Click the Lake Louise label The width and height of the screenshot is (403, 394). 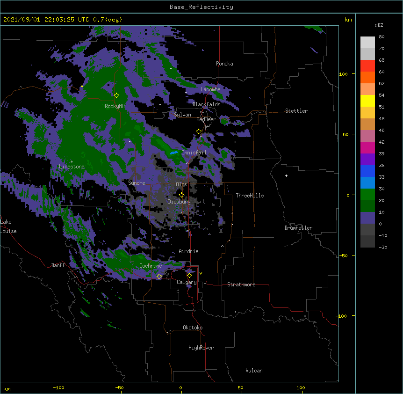click(x=8, y=226)
